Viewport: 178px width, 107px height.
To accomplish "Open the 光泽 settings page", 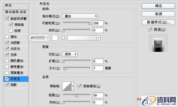I will click(x=13, y=55).
